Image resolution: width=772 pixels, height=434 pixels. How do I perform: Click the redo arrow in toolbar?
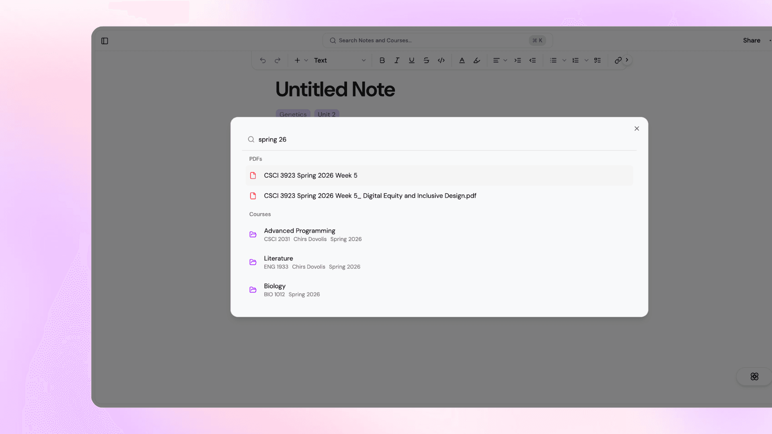[x=277, y=60]
